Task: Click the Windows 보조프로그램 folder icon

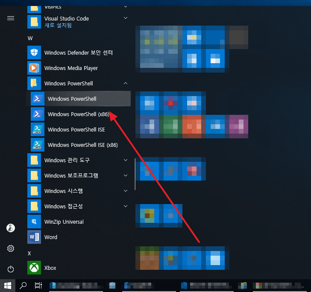Action: pyautogui.click(x=34, y=175)
